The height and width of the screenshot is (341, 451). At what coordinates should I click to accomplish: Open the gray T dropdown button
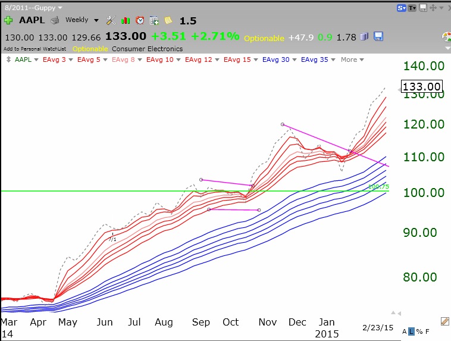[412, 8]
